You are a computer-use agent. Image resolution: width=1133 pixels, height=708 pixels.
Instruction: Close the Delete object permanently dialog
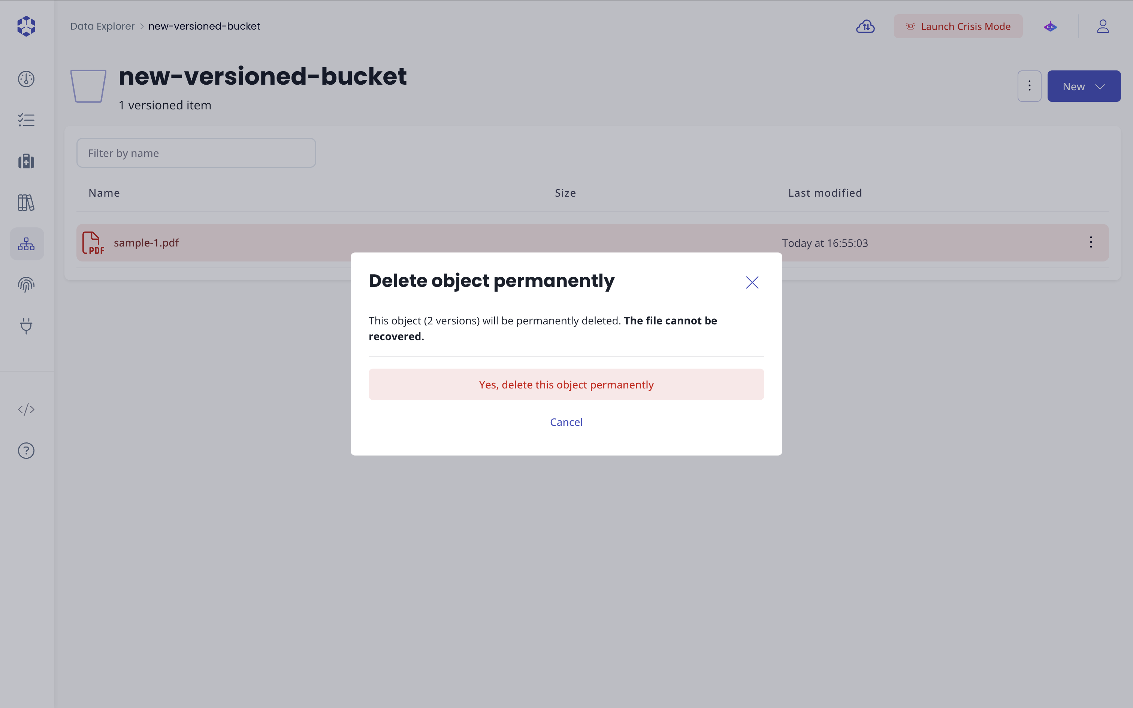point(752,282)
